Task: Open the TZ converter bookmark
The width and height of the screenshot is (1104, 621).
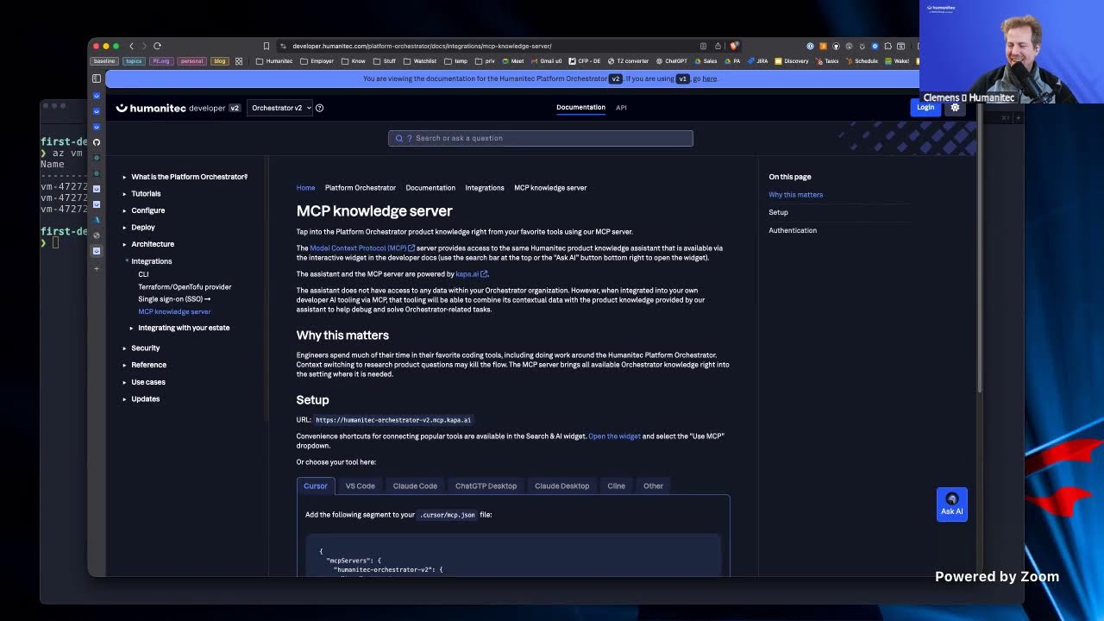Action: point(628,61)
